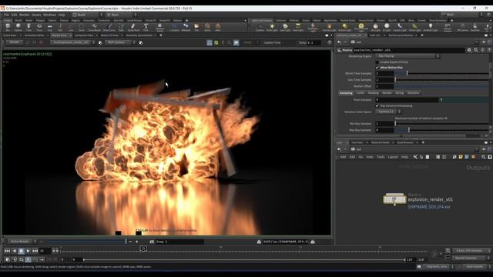Click the Render button
This screenshot has width=493, height=277.
[14, 42]
